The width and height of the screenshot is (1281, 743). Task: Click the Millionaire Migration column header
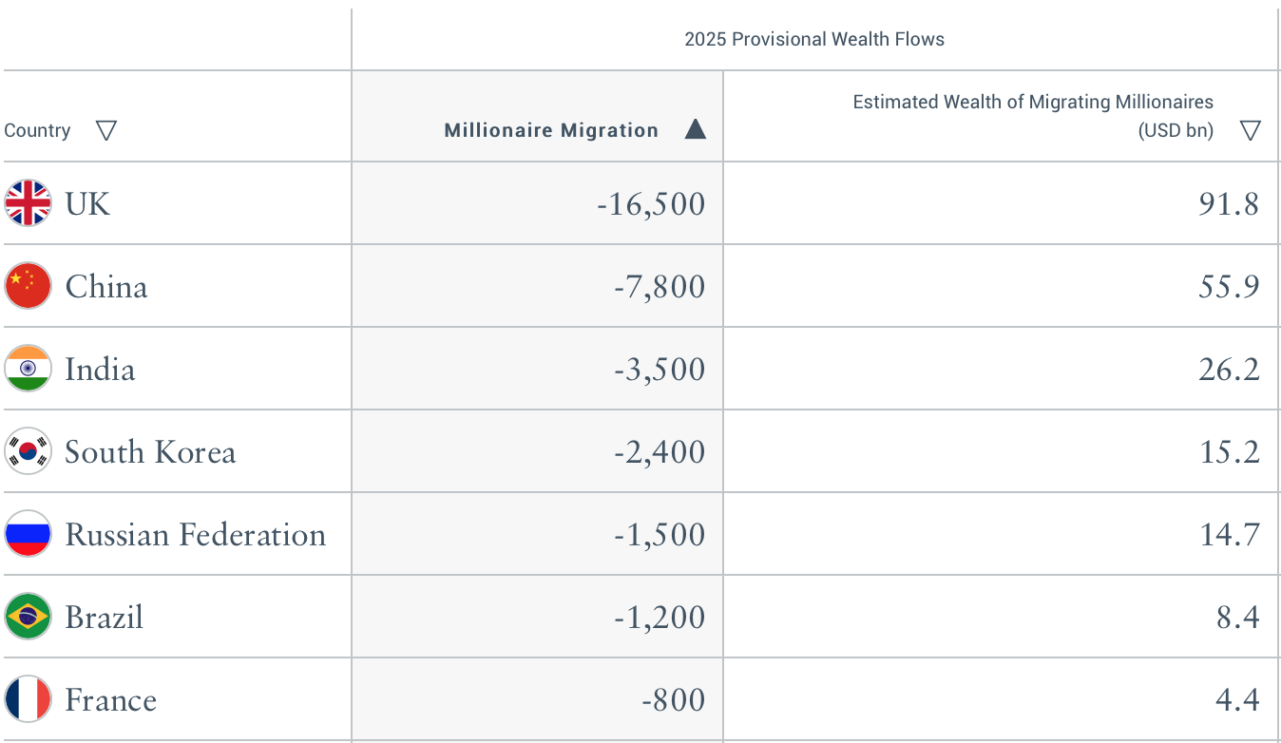551,131
